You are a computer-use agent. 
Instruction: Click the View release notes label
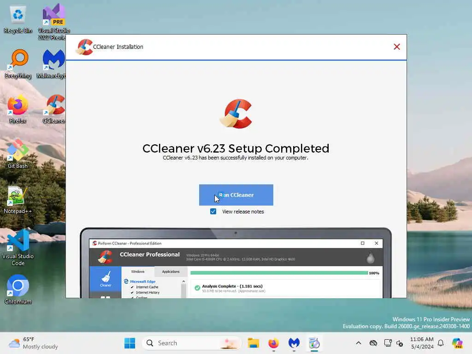(x=243, y=212)
